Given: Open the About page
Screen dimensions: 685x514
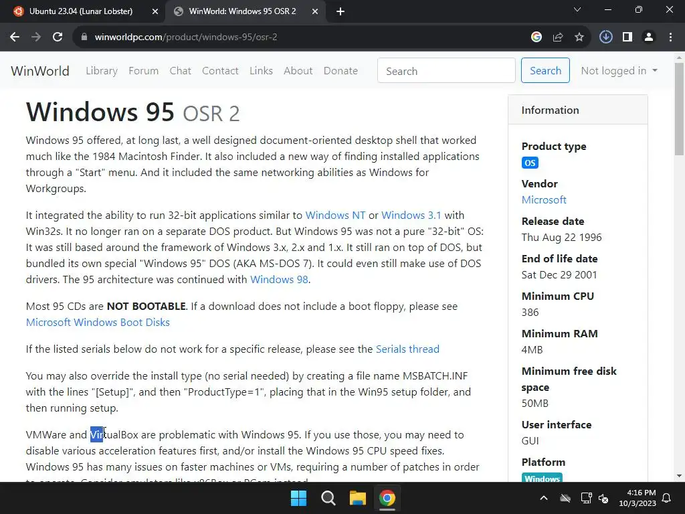Looking at the screenshot, I should point(298,71).
